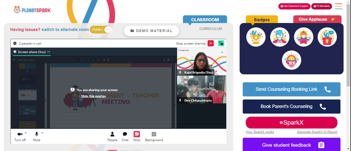This screenshot has height=151, width=351.
Task: Click the page vertical scrollbar
Action: click(348, 45)
